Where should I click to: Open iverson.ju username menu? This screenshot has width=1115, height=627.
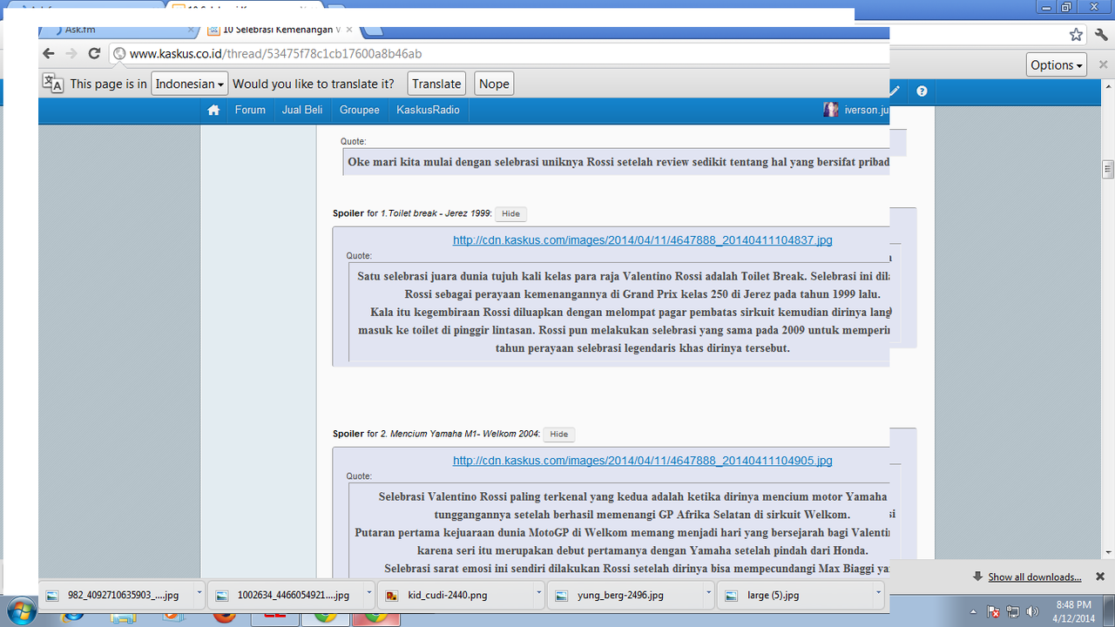[x=866, y=110]
